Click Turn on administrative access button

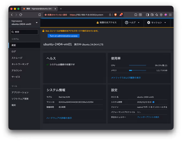click(63, 36)
